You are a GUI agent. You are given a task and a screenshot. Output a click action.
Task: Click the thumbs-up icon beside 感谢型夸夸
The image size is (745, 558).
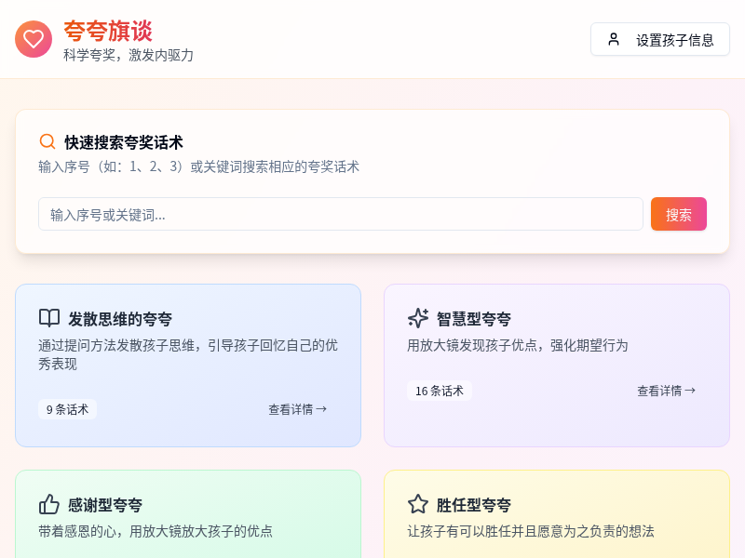point(49,504)
